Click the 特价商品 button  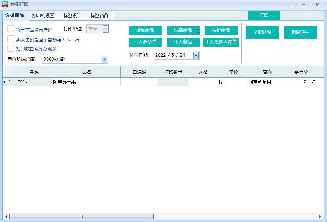(221, 30)
